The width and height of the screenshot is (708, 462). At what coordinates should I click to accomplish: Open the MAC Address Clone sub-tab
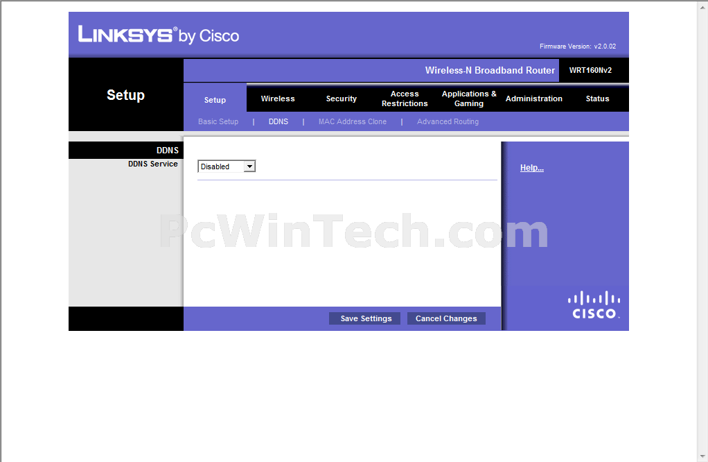[352, 121]
